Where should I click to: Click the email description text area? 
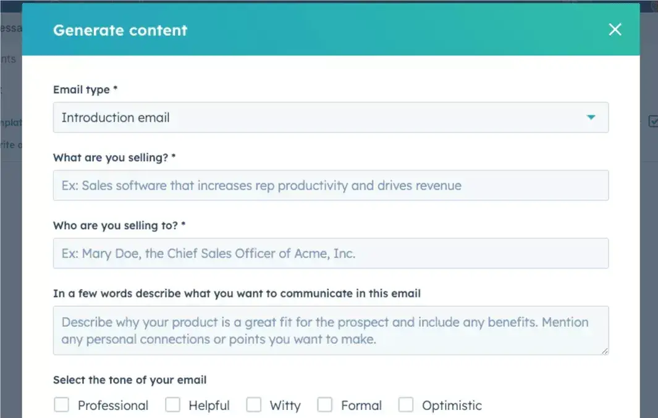(x=331, y=330)
